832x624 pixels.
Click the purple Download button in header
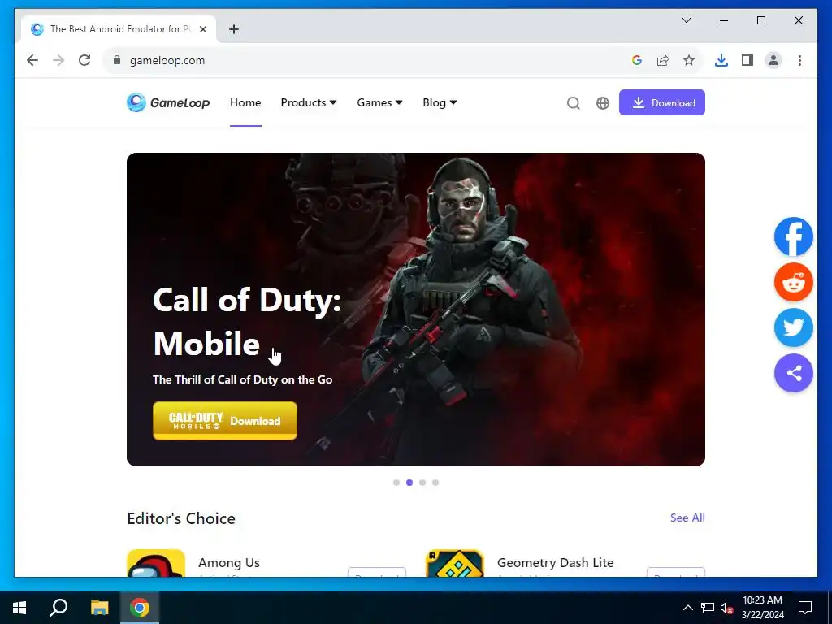[661, 102]
